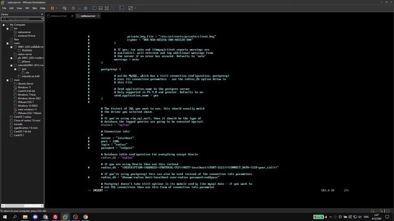Enter full screen mode
This screenshot has height=221, width=394.
[x=107, y=8]
